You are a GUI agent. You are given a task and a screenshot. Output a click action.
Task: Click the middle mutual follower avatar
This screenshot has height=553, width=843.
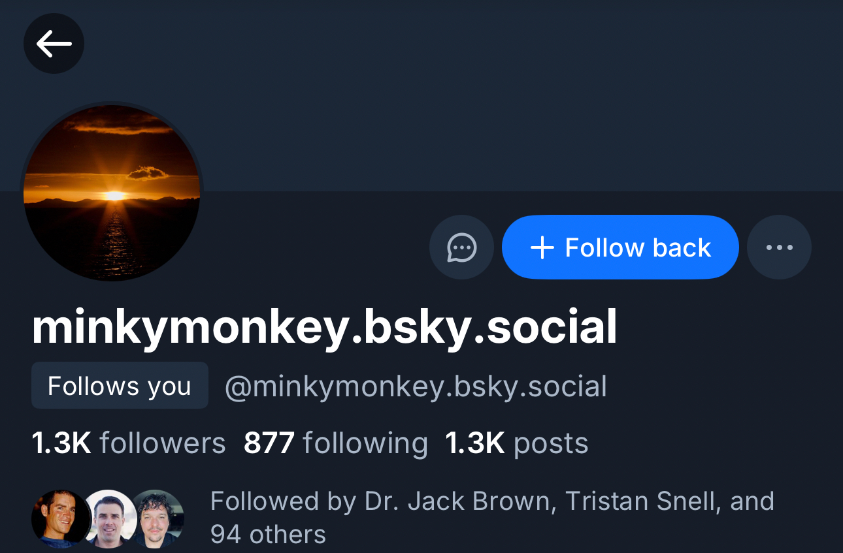click(108, 519)
